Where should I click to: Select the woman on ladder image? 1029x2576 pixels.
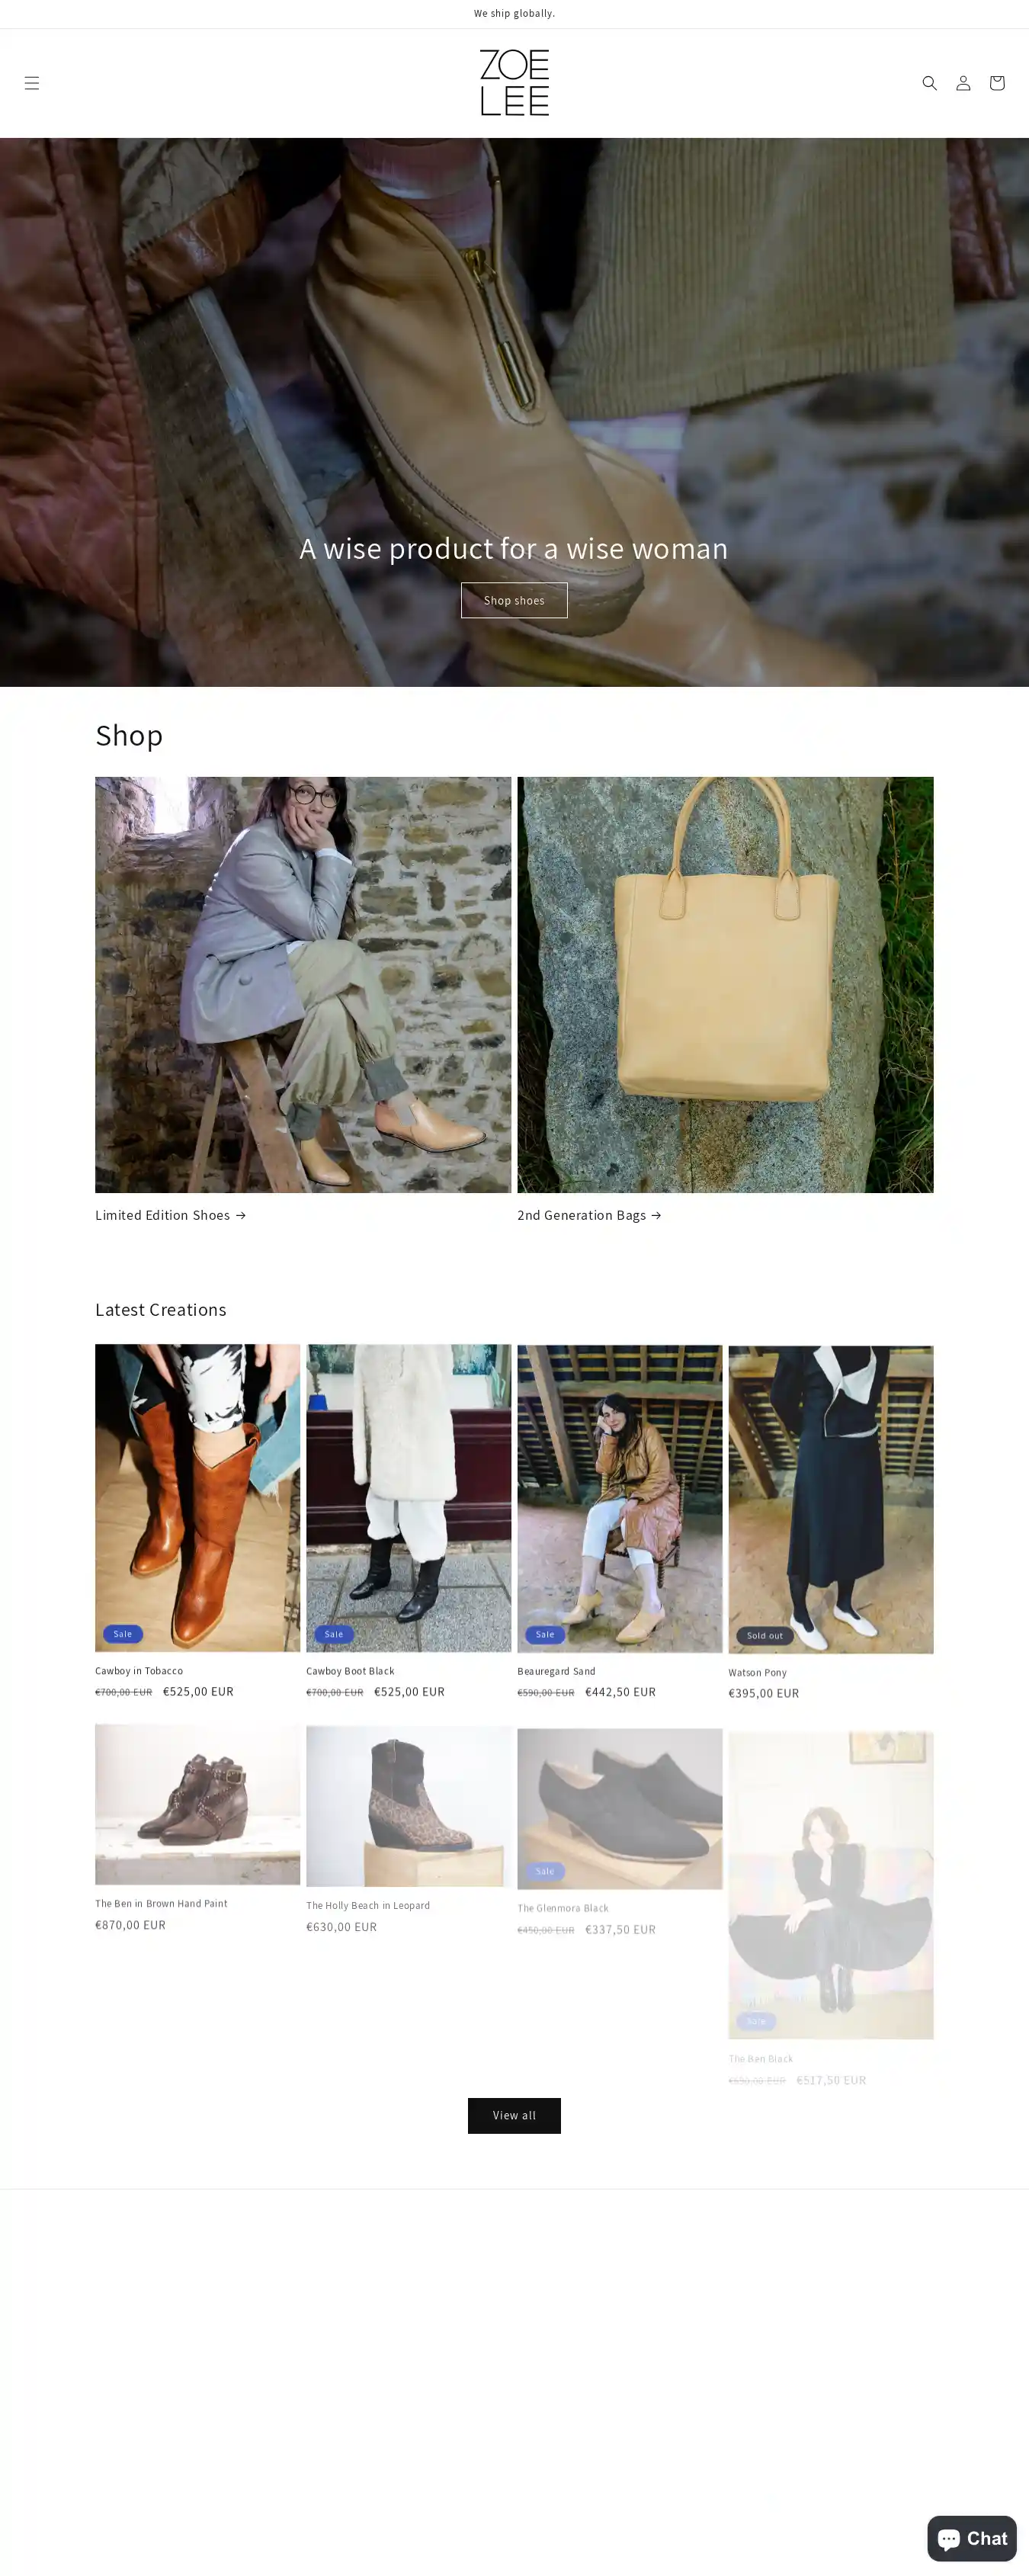(303, 985)
